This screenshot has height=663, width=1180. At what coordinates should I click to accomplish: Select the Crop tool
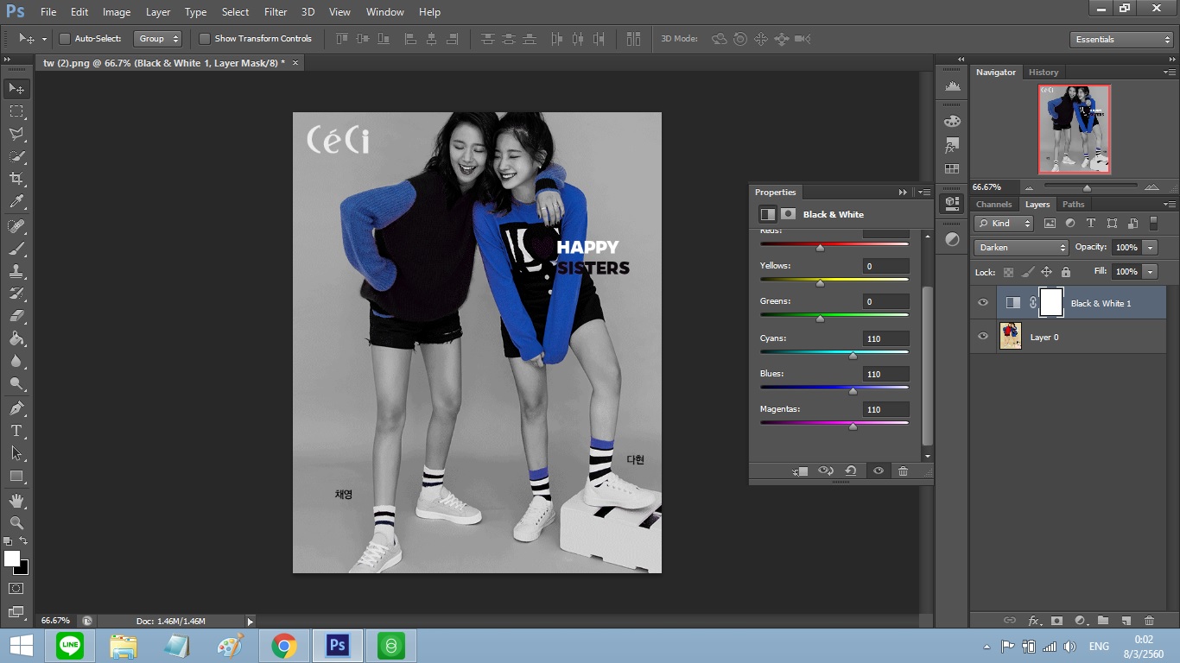coord(16,179)
